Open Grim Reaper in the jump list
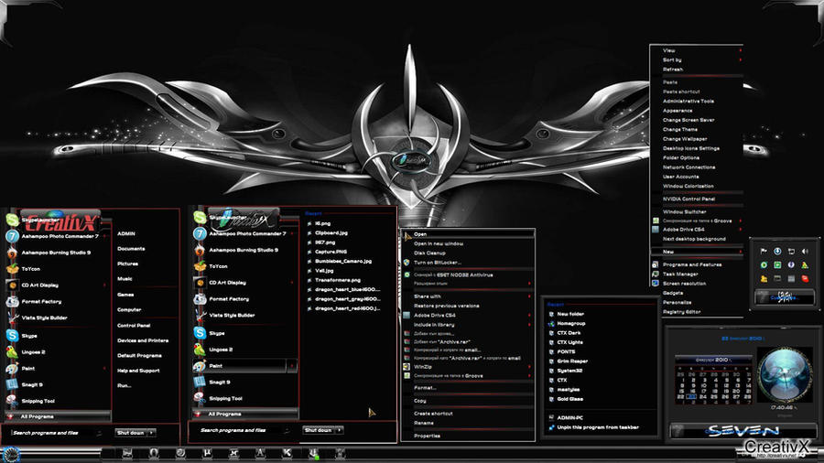The width and height of the screenshot is (824, 463). point(572,361)
